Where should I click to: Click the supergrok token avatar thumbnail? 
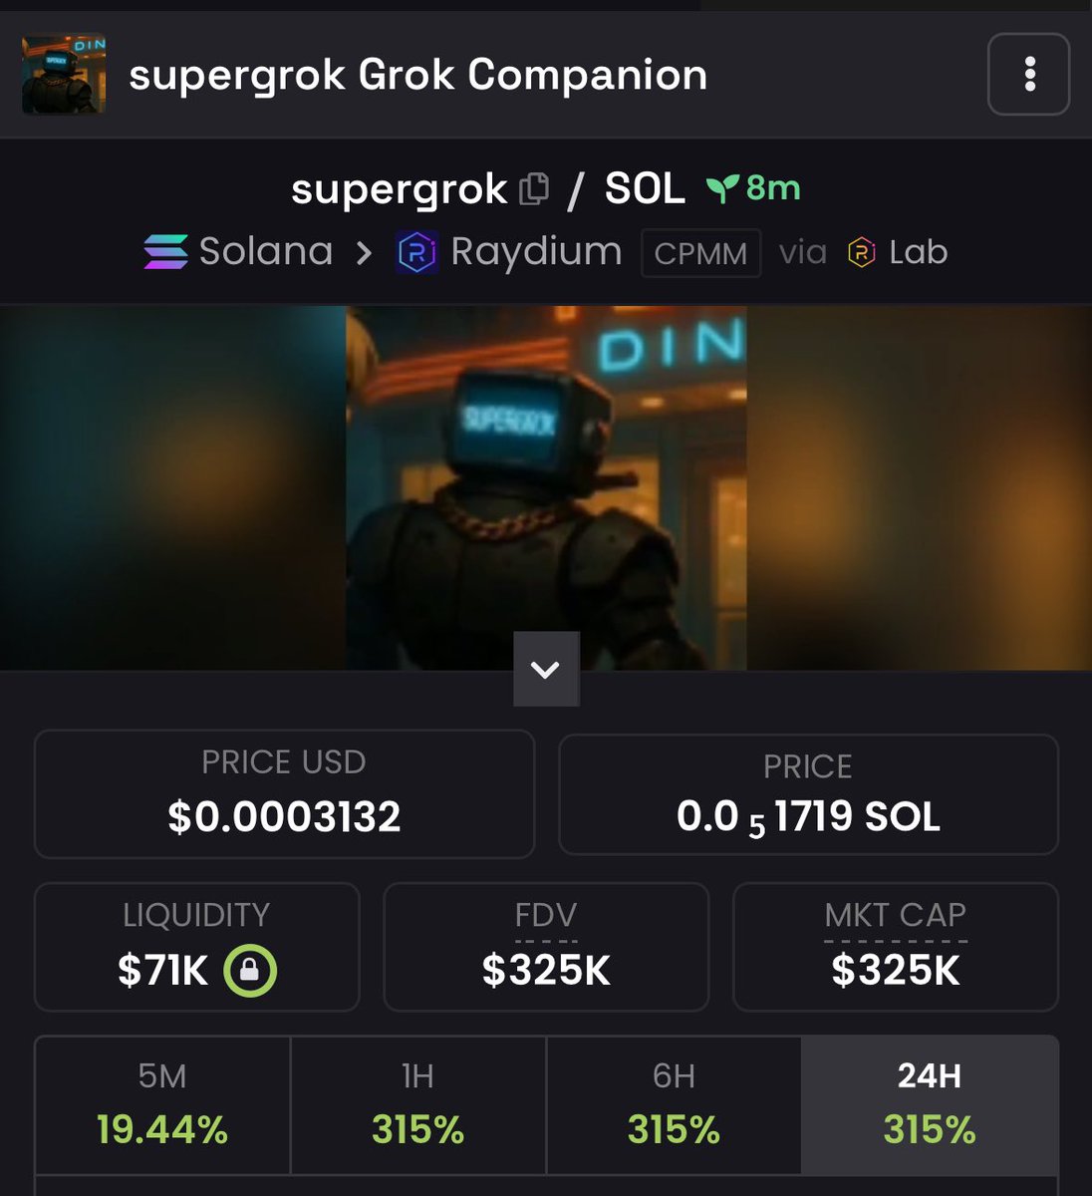tap(64, 75)
